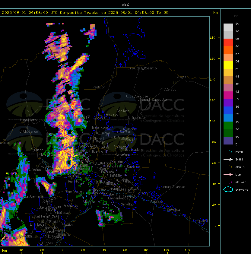This screenshot has width=251, height=254.
Task: Click the 'V_Flores' map label
Action: pos(46,243)
